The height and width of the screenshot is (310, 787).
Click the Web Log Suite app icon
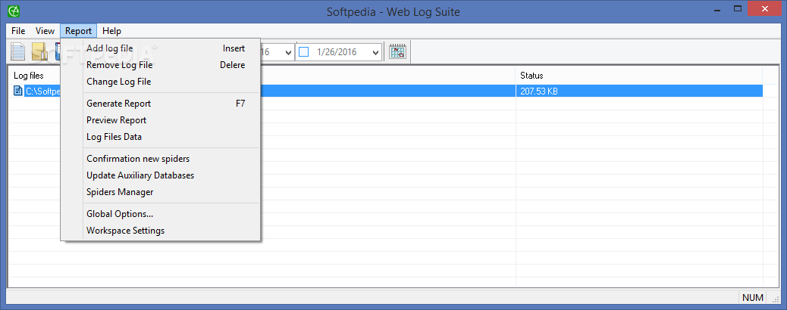tap(14, 10)
